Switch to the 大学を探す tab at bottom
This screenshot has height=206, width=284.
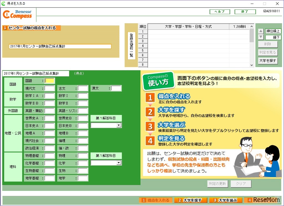(x=191, y=200)
